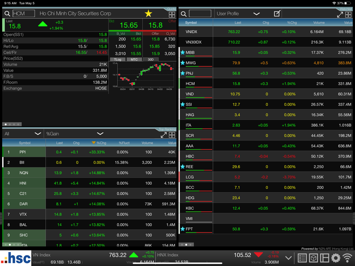Select the VND row in Watchlist

click(265, 94)
